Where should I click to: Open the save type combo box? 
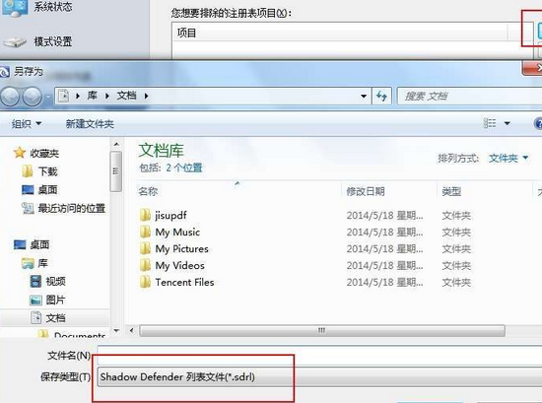tap(319, 376)
